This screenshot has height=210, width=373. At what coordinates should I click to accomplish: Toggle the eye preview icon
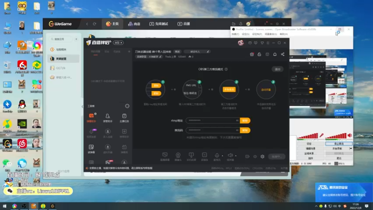tap(255, 157)
